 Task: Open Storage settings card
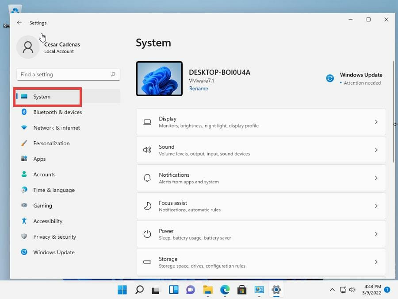point(261,262)
